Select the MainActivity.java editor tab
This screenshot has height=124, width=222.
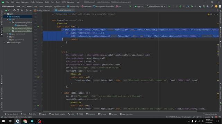pyautogui.click(x=64, y=10)
